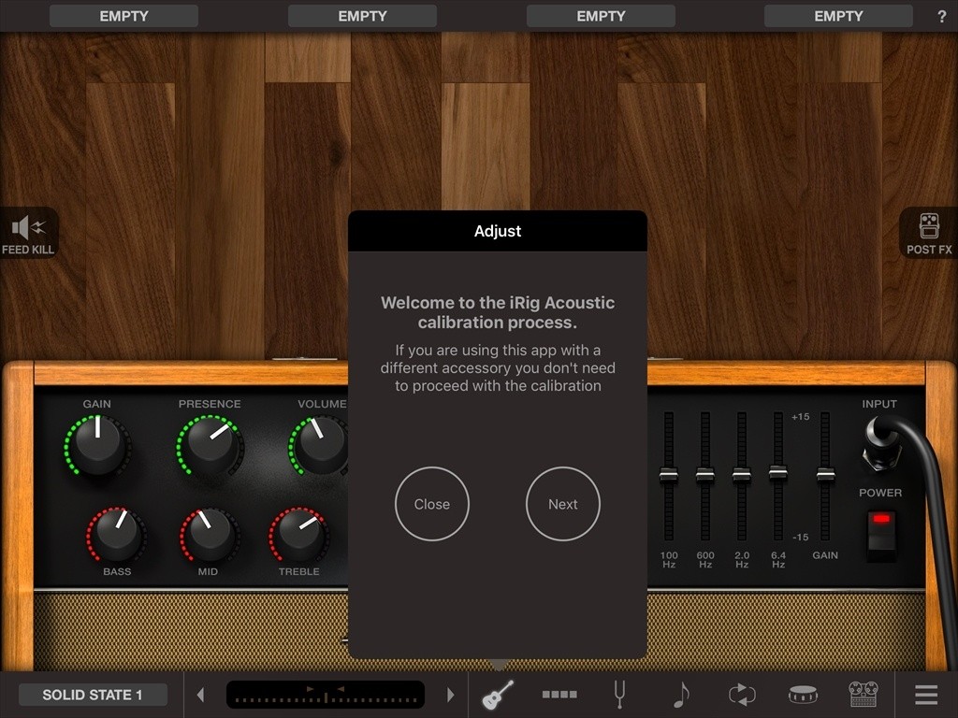
Task: Open the SOLID STATE 1 amp selector
Action: click(x=93, y=695)
